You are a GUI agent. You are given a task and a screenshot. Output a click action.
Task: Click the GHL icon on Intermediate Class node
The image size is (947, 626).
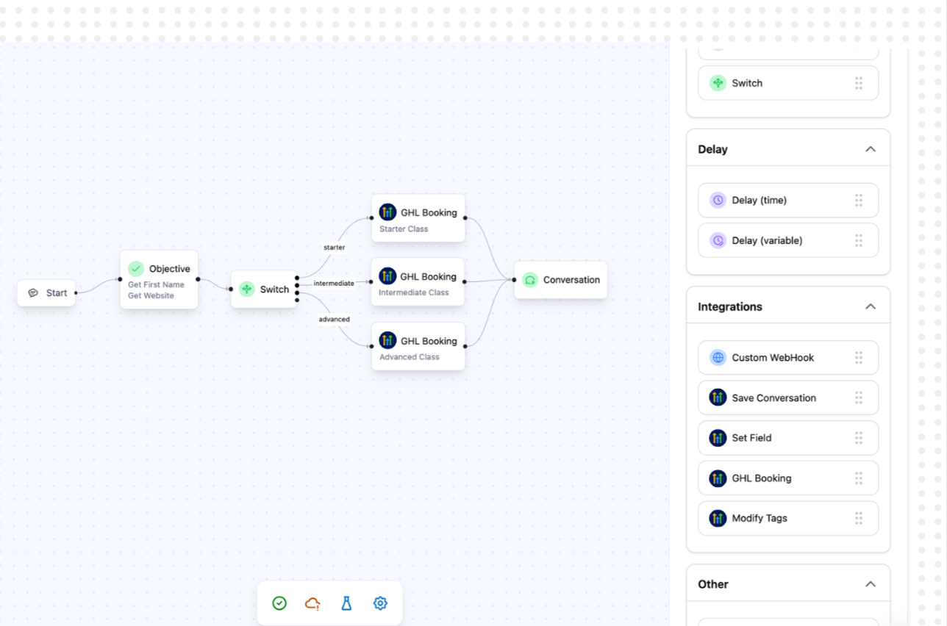387,276
